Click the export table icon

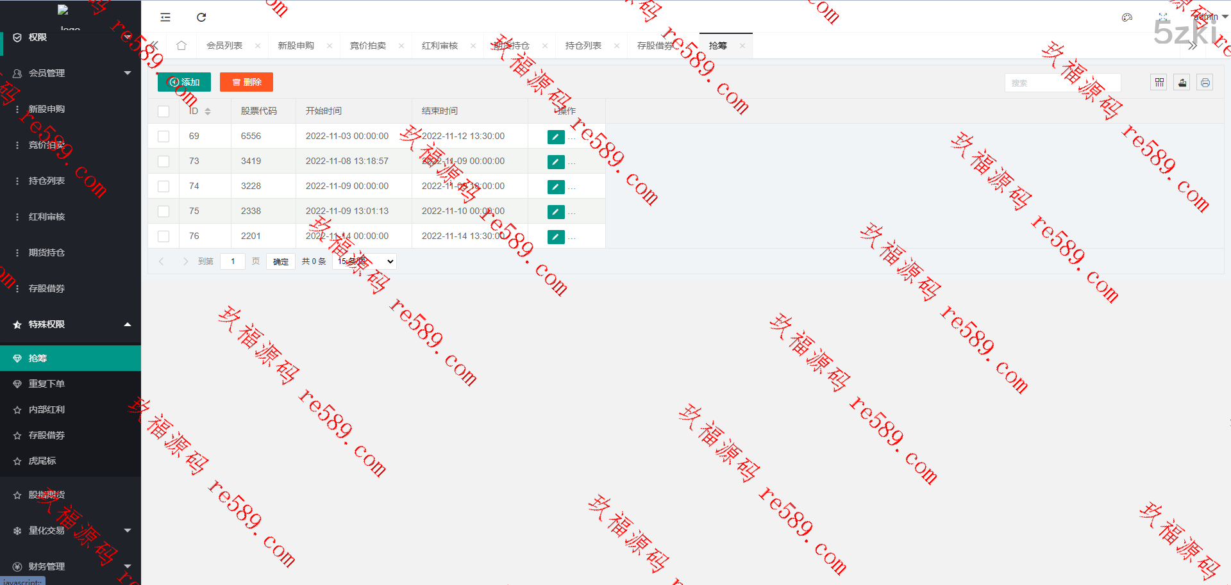click(1182, 83)
